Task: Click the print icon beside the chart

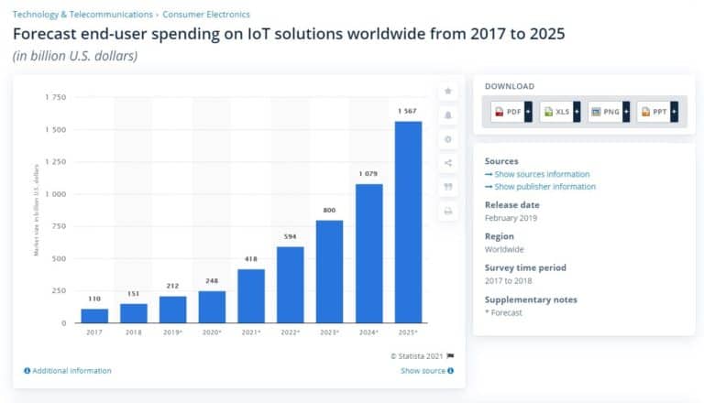Action: click(447, 211)
